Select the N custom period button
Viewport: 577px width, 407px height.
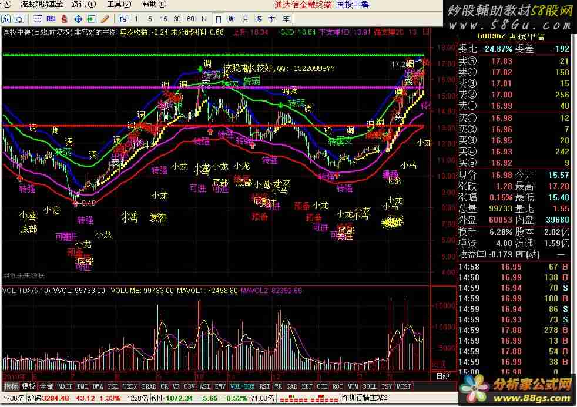(x=204, y=19)
